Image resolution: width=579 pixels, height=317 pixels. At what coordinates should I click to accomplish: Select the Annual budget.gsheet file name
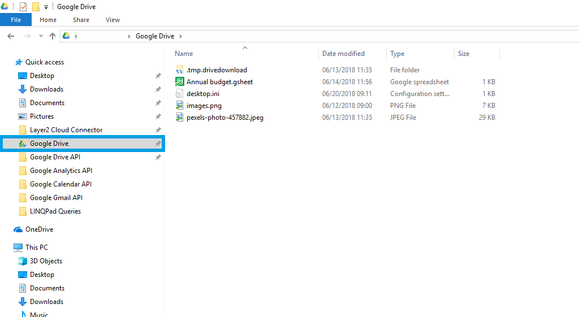220,82
